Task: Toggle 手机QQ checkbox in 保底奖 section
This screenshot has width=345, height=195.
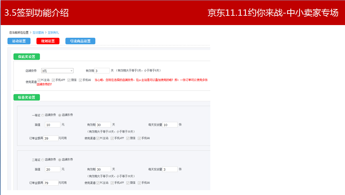Action: (x=80, y=80)
